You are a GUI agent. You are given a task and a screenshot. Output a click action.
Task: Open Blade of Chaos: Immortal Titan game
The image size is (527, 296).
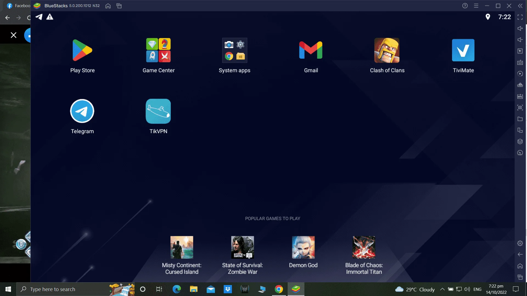point(364,247)
